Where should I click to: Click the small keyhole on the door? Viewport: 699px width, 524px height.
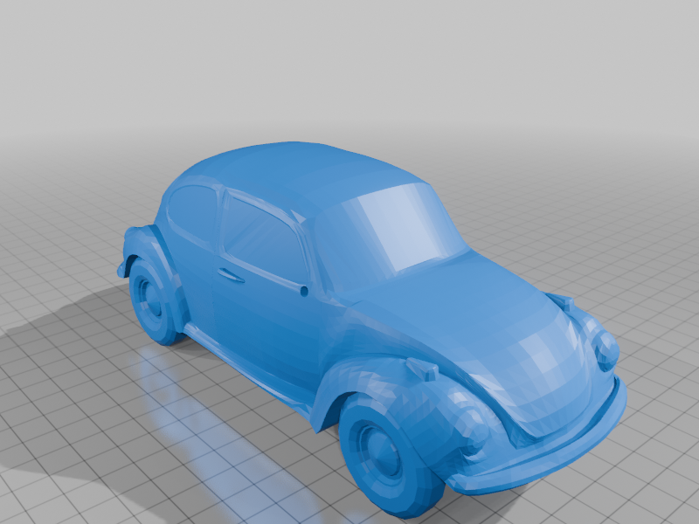[304, 291]
